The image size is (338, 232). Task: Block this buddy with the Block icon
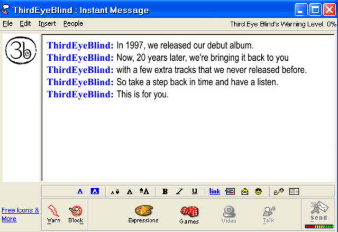coord(76,214)
